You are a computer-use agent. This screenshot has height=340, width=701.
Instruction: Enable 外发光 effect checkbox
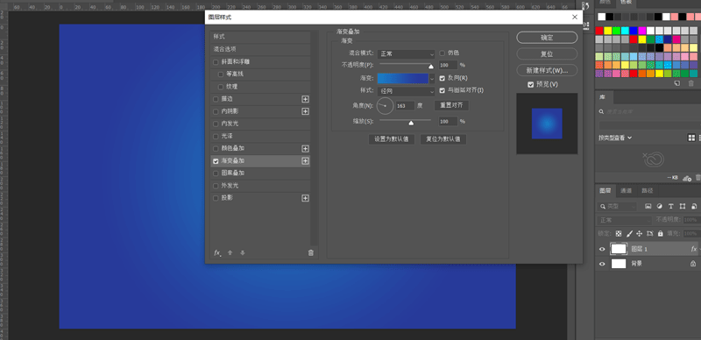click(x=216, y=186)
